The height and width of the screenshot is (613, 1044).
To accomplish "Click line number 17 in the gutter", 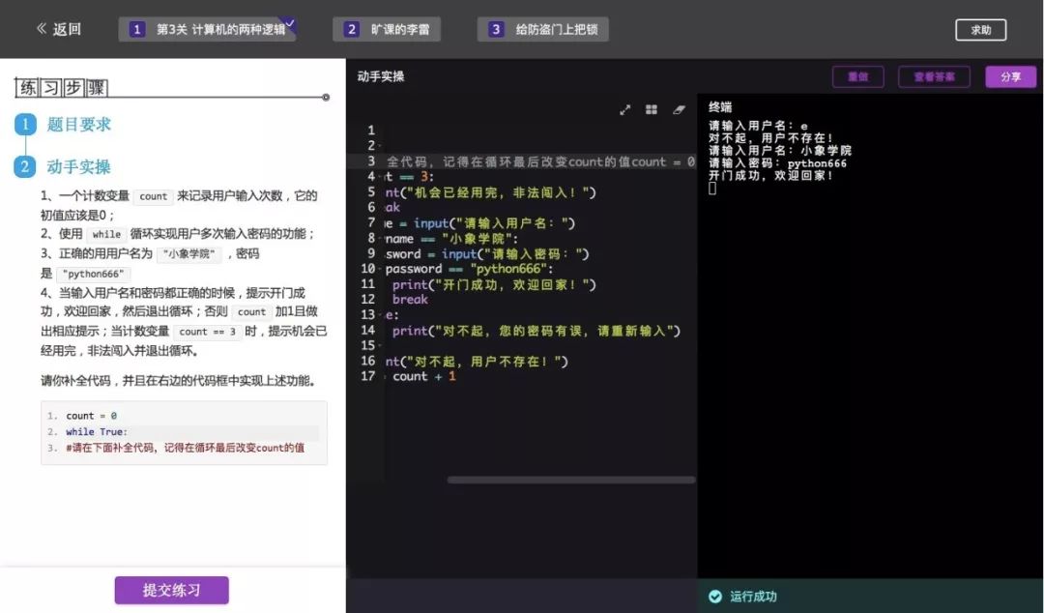I will (367, 376).
